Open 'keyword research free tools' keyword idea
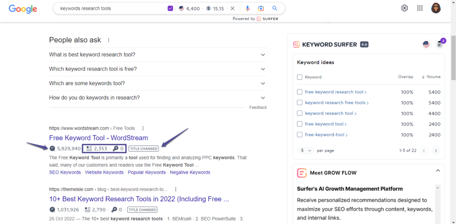 (x=337, y=103)
